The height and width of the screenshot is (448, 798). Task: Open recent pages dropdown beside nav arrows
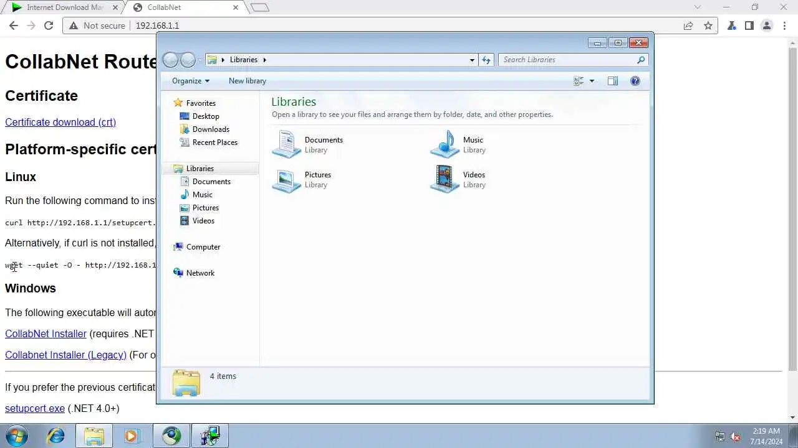pyautogui.click(x=200, y=60)
